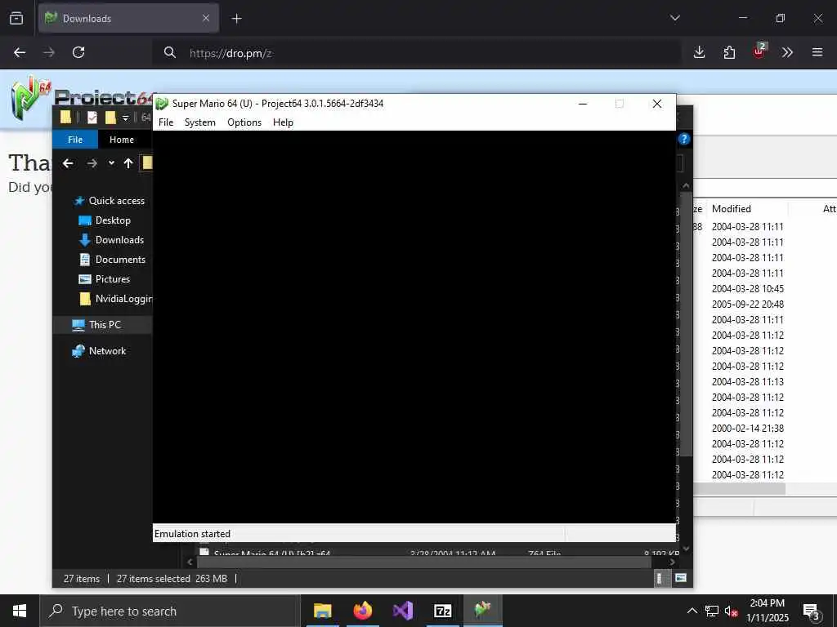
Task: Open the Firefox application hamburger menu
Action: [x=817, y=52]
